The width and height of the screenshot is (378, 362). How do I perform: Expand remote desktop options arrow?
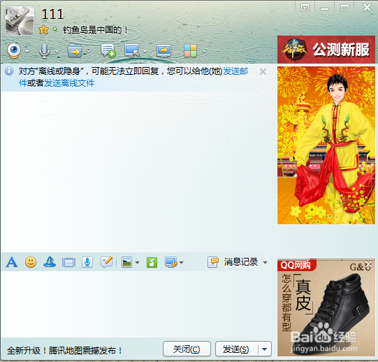(145, 52)
